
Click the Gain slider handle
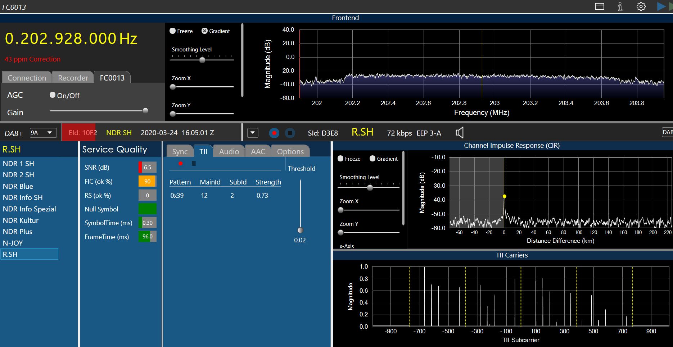(x=145, y=111)
